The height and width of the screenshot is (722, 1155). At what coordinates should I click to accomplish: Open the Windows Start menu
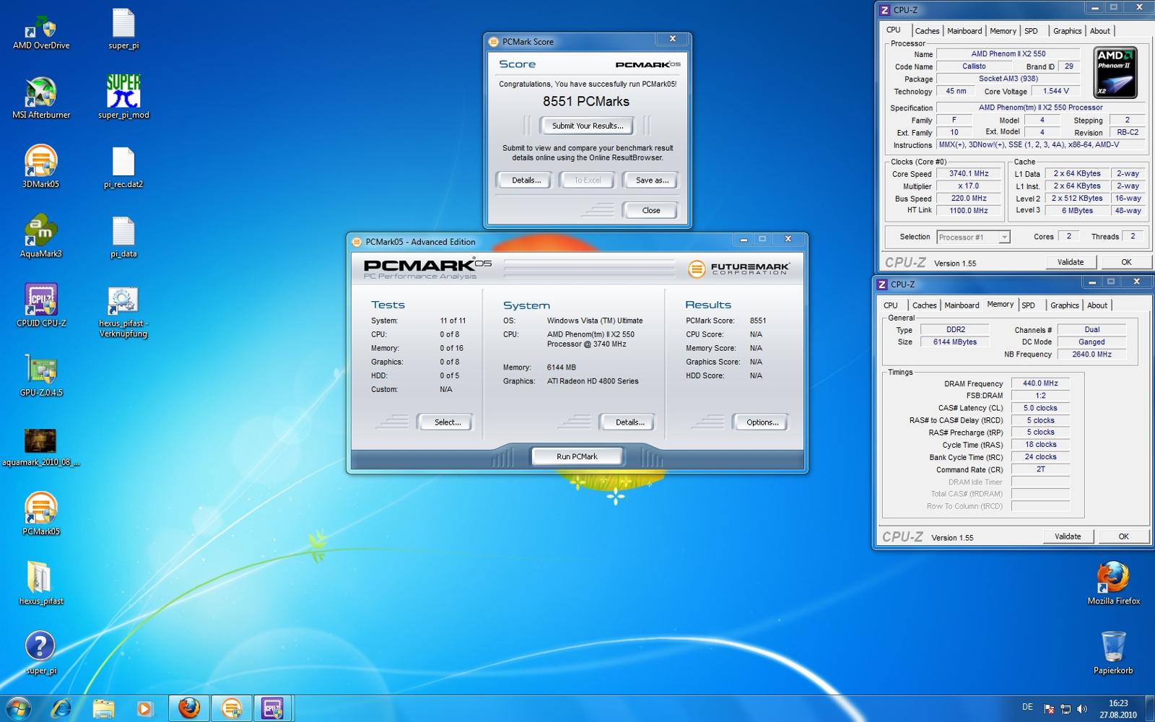click(x=19, y=708)
